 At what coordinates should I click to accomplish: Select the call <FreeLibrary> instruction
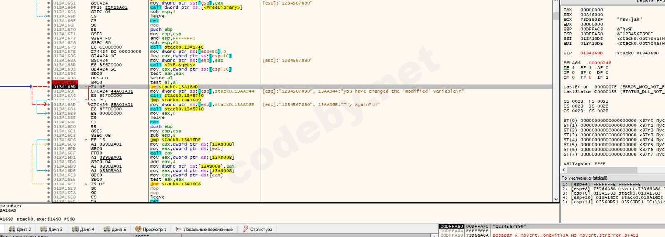pyautogui.click(x=196, y=7)
